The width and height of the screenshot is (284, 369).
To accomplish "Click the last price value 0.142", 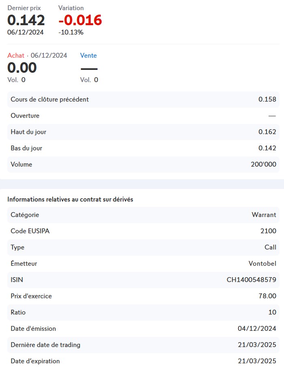I will [26, 20].
